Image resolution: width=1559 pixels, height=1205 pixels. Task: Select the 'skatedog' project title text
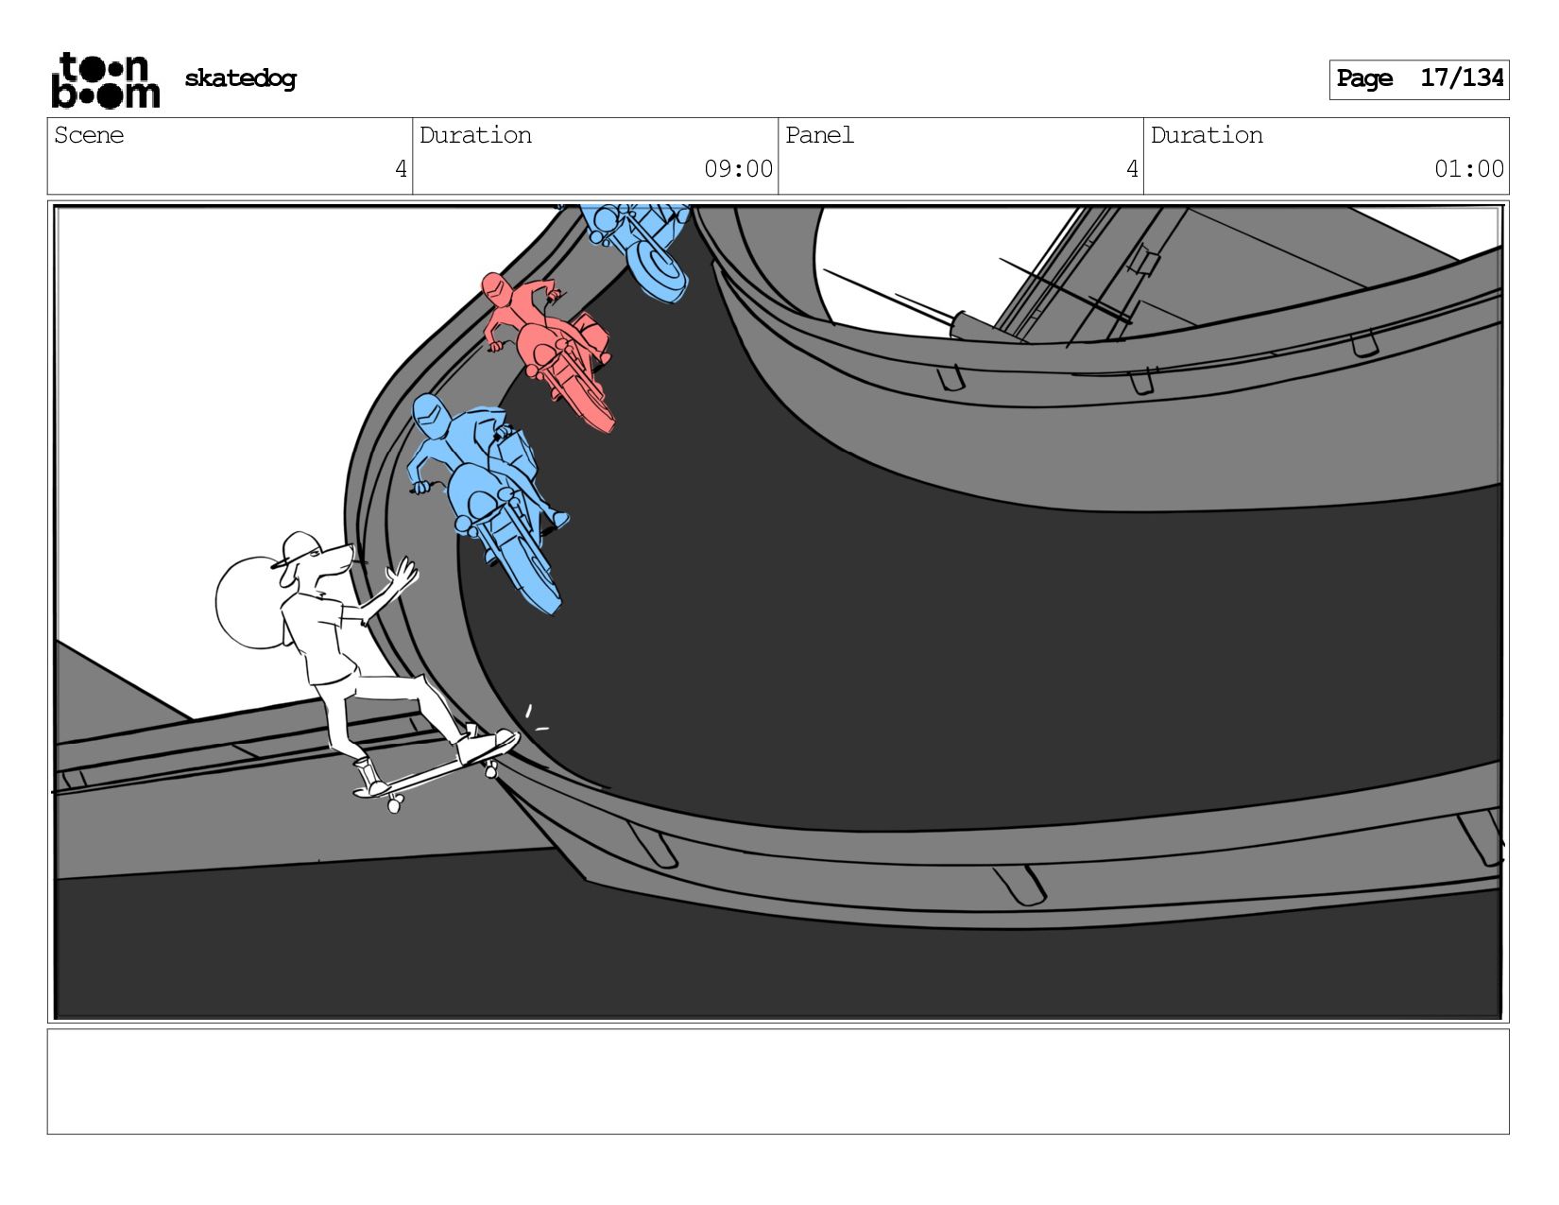click(240, 78)
